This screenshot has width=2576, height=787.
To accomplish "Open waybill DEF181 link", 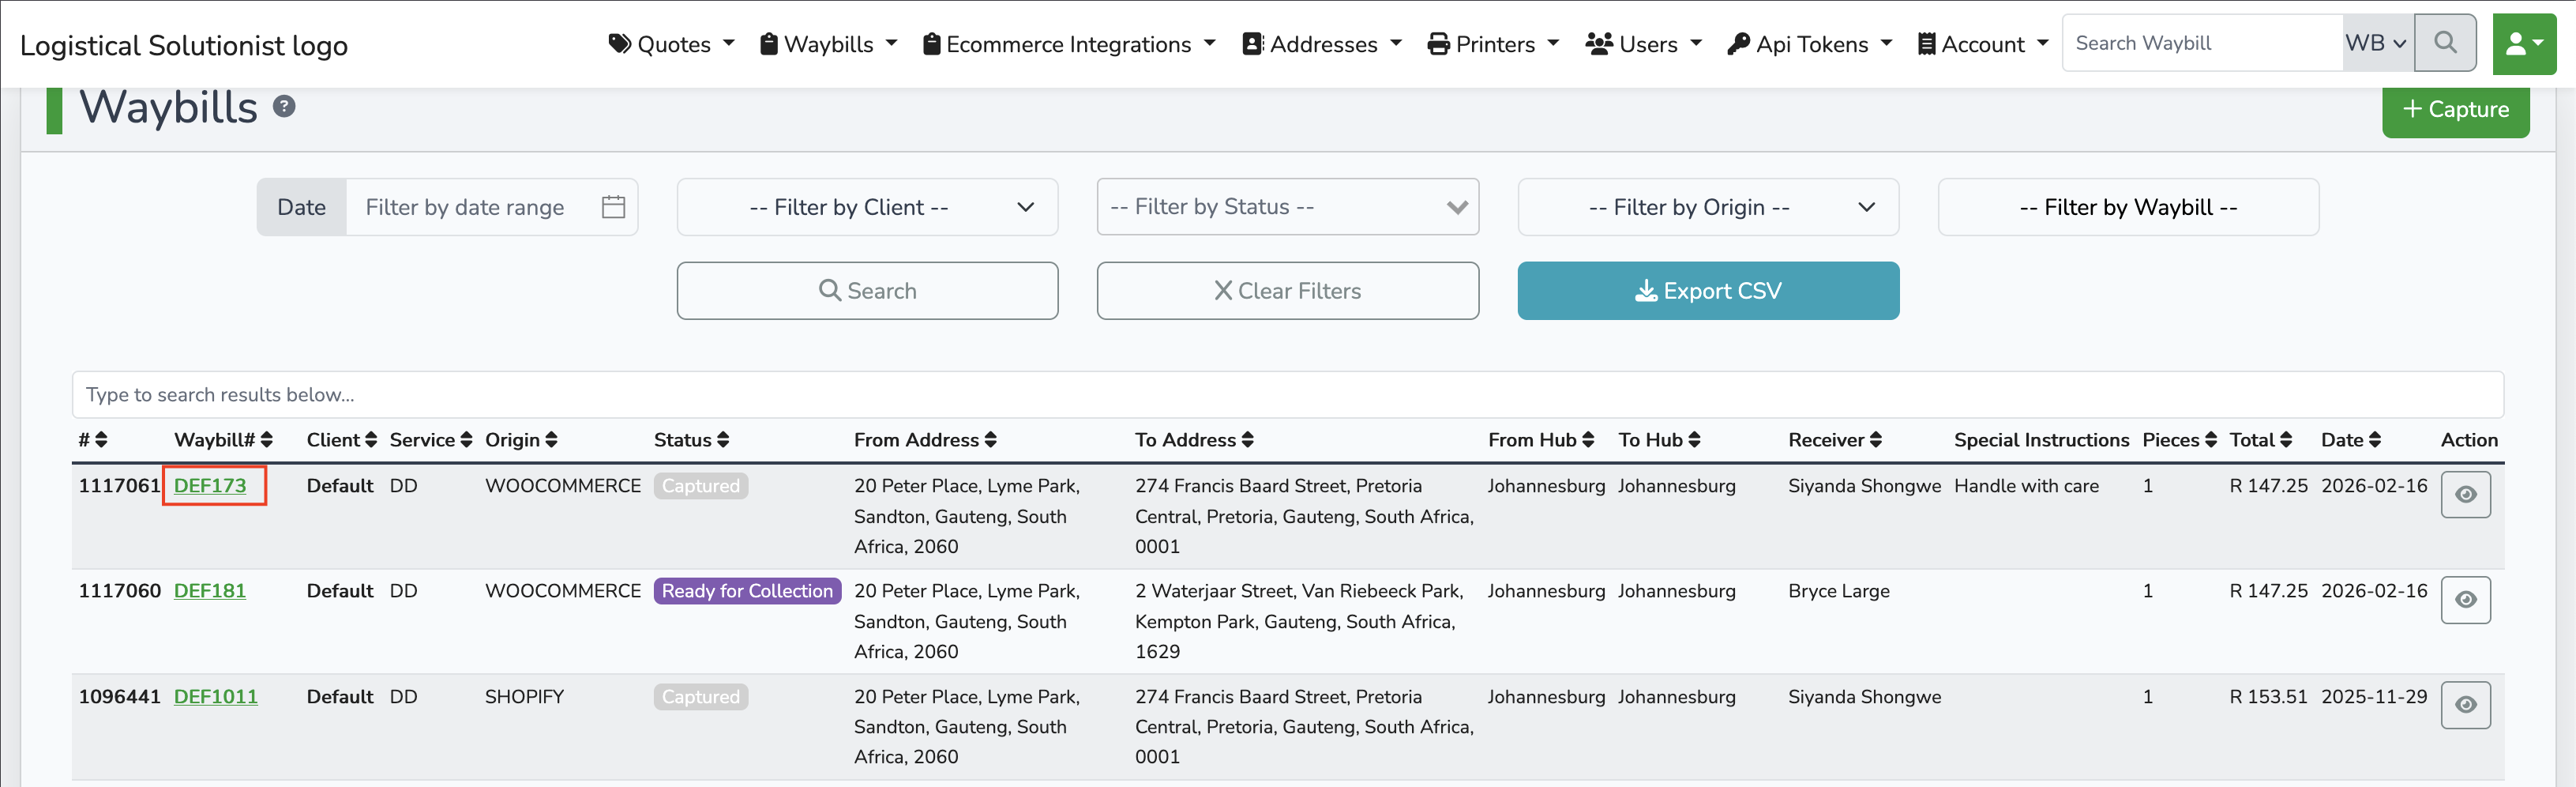I will point(209,591).
